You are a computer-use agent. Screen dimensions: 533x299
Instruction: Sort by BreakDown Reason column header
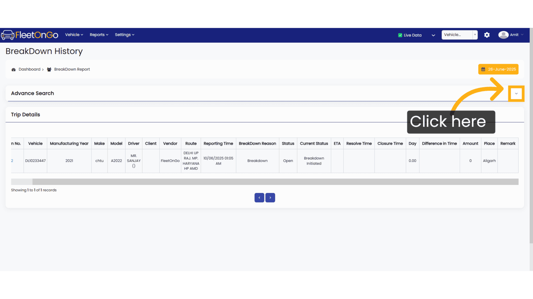(x=258, y=144)
